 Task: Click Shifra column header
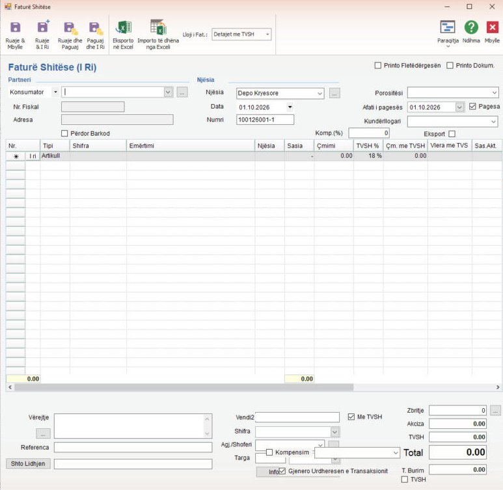point(98,146)
